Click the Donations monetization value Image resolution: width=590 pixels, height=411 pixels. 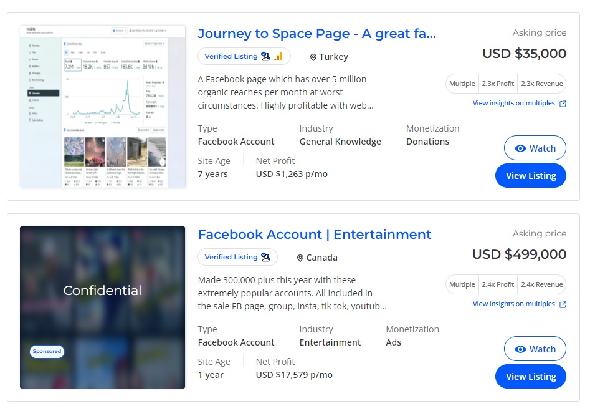tap(427, 142)
